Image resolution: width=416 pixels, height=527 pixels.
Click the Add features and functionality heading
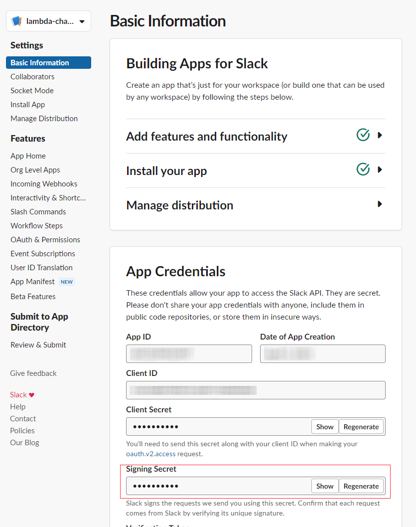[206, 137]
